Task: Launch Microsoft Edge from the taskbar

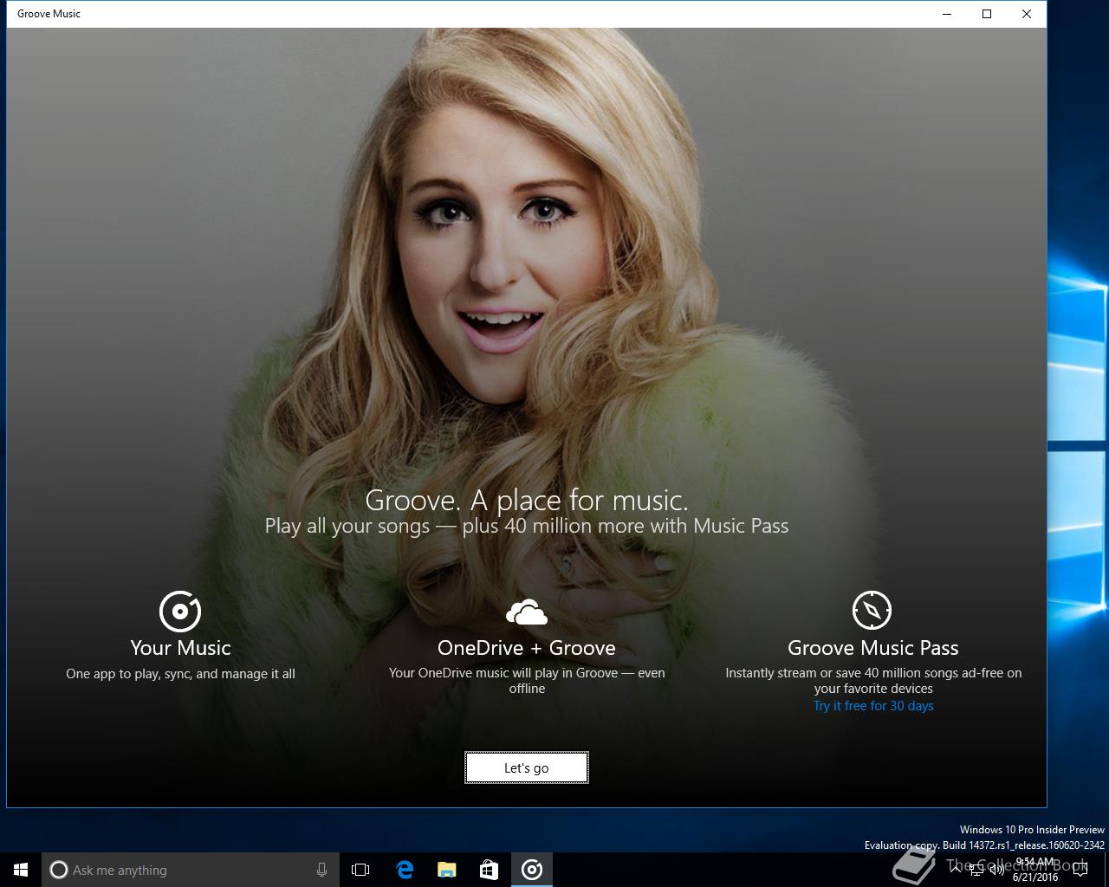Action: [x=405, y=870]
